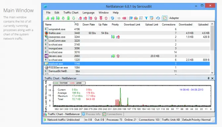
Task: Open the Window menu
Action: coord(104,13)
